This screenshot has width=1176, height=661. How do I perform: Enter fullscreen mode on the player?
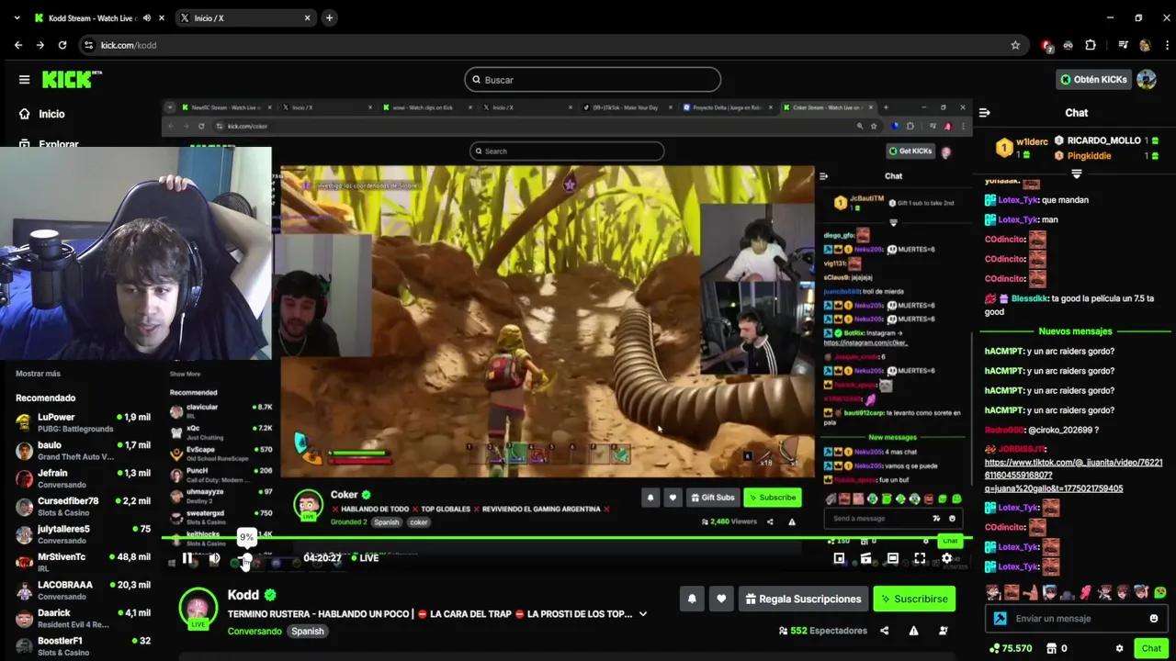point(920,557)
